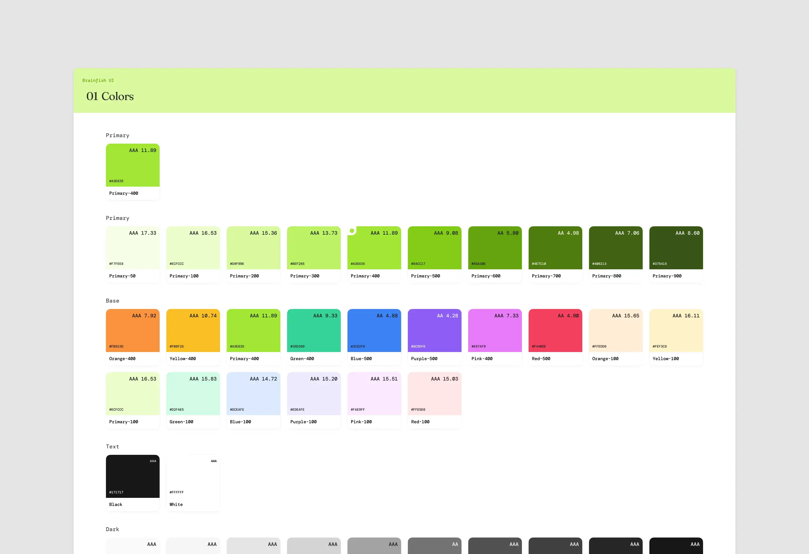Screen dimensions: 809x554
Task: Click the Dark section heading
Action: click(x=112, y=529)
